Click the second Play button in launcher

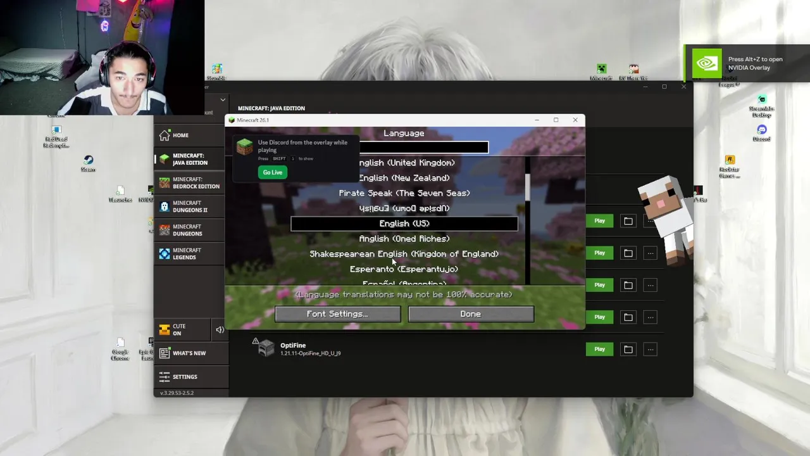pyautogui.click(x=599, y=253)
